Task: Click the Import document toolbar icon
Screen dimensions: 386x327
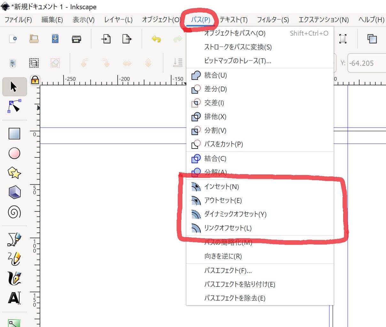Action: (x=106, y=39)
